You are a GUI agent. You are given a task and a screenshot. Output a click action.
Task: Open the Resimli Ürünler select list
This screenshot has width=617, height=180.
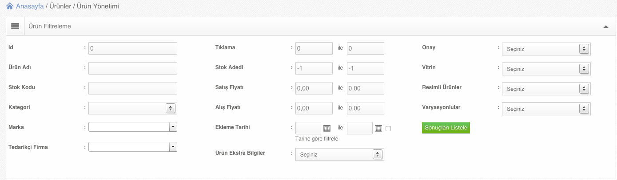pos(546,89)
